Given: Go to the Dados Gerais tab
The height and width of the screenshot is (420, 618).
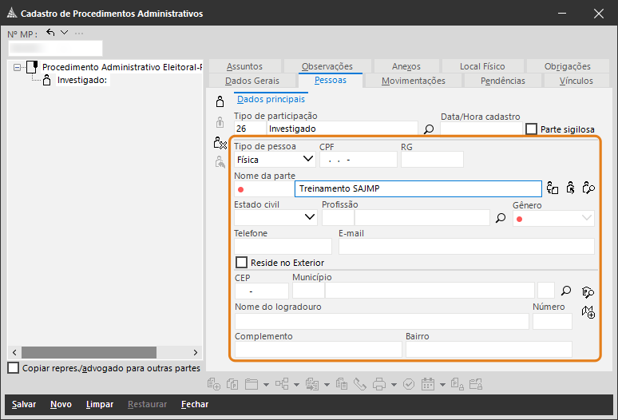Looking at the screenshot, I should 252,81.
